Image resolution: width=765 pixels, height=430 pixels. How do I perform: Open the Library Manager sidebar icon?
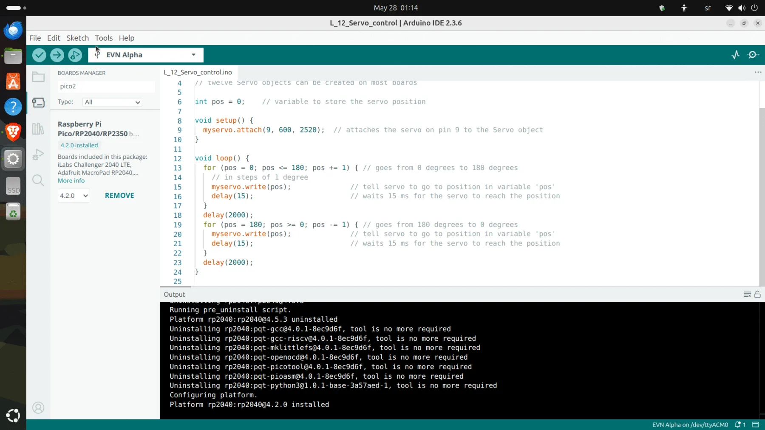pos(38,129)
